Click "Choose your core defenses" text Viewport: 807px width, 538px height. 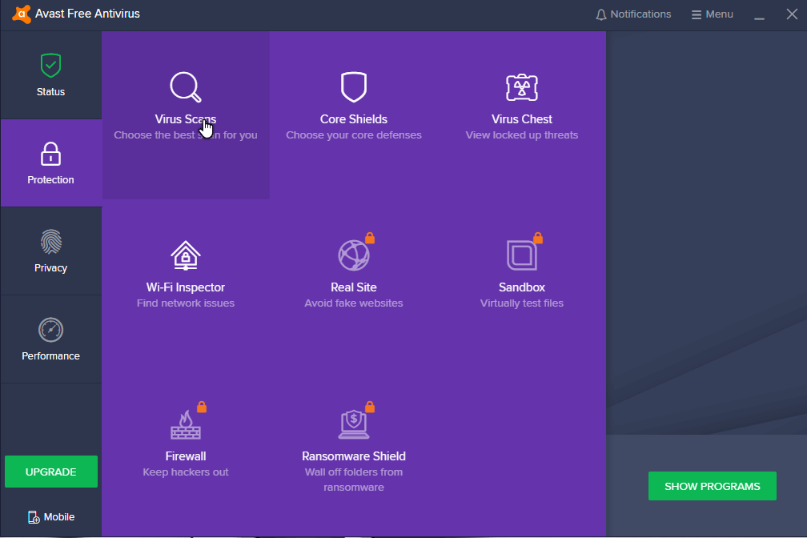point(354,134)
